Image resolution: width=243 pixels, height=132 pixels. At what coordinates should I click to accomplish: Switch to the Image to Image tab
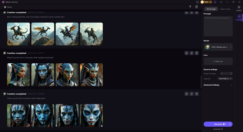click(x=225, y=9)
